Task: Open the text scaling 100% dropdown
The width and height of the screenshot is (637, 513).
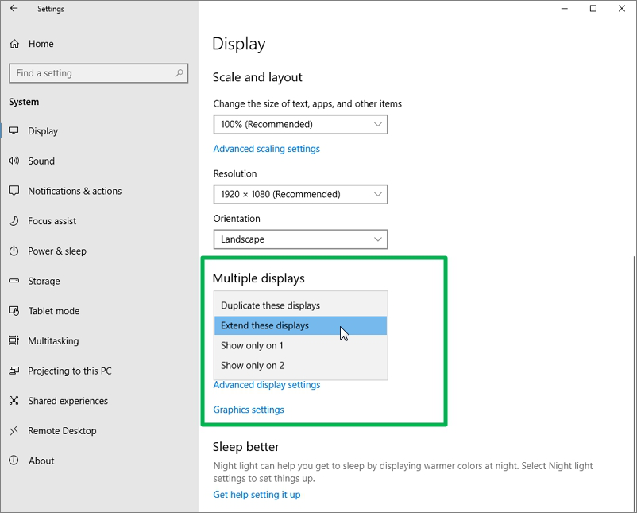Action: [300, 125]
